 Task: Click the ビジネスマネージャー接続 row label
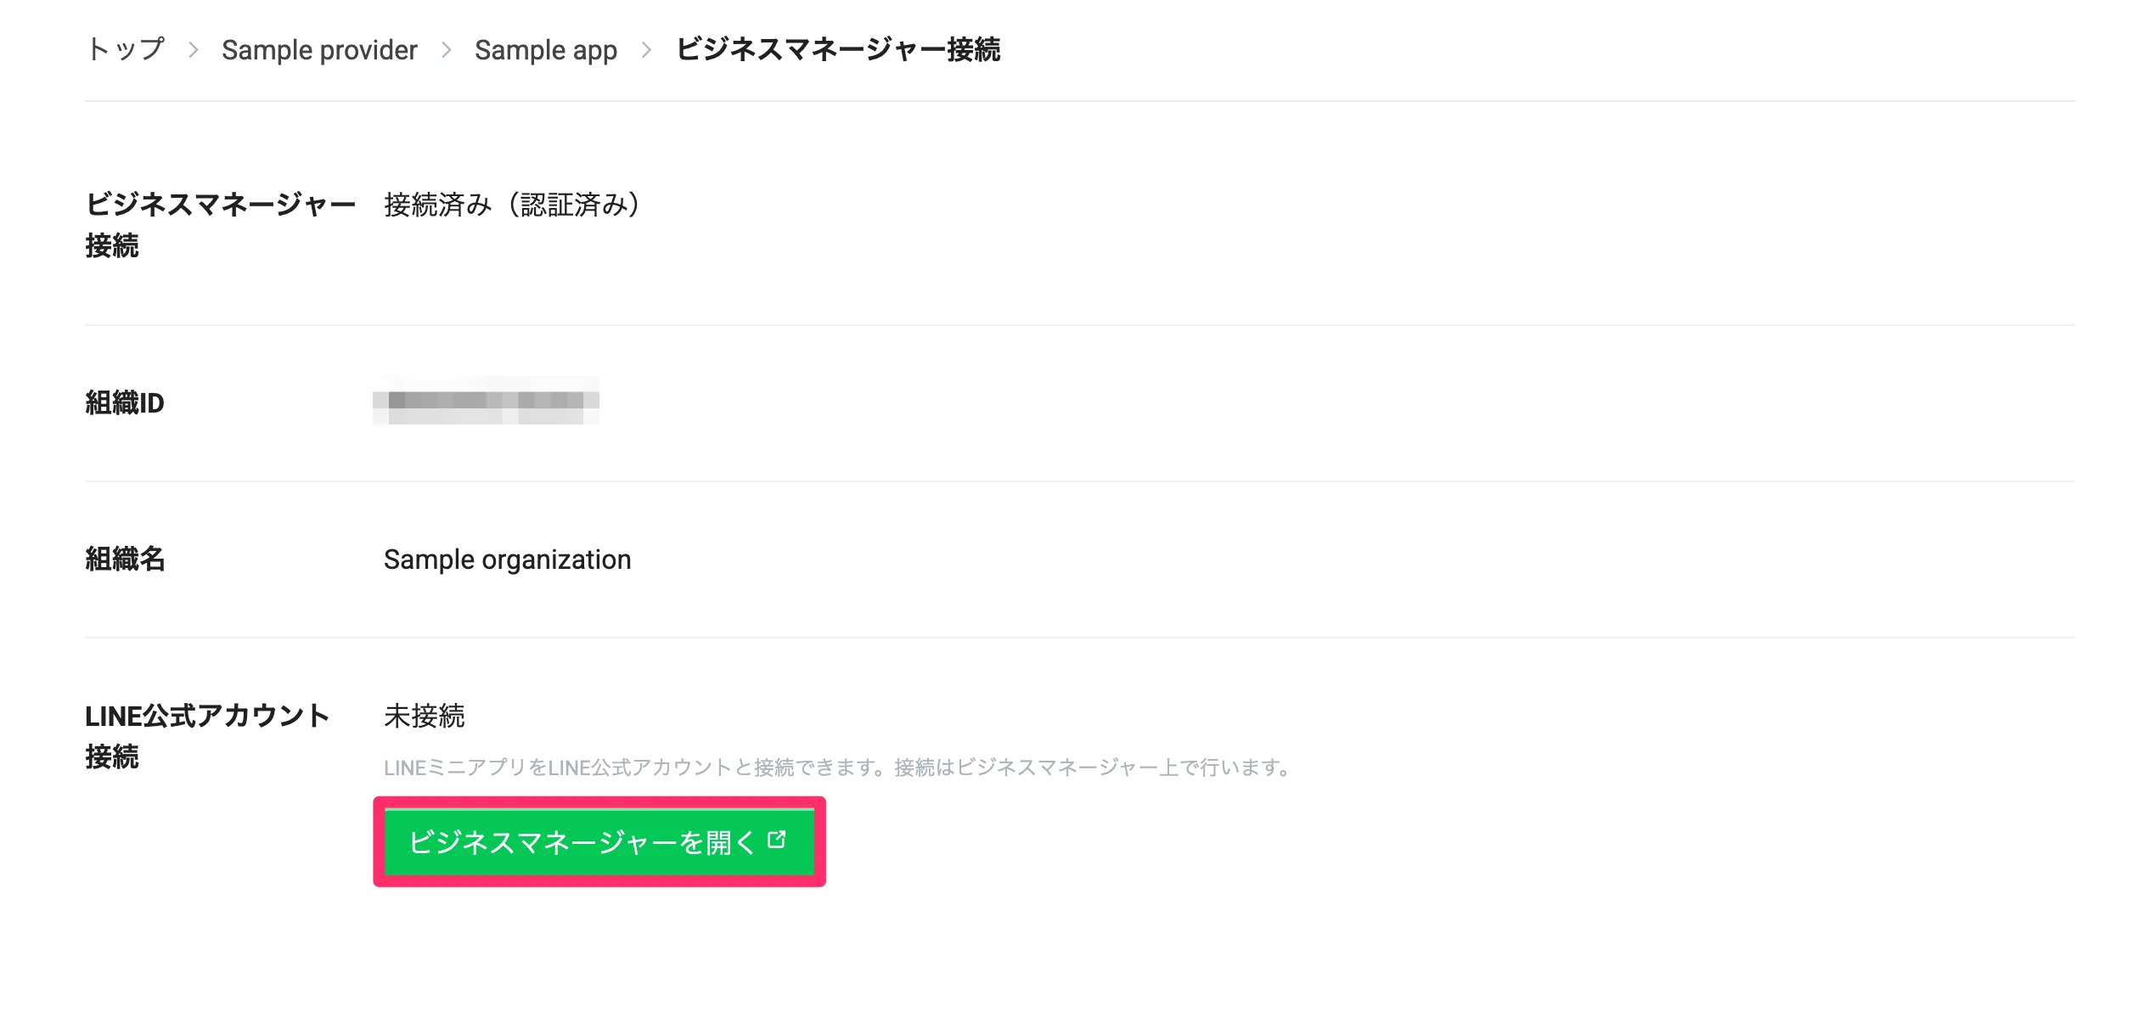tap(221, 225)
